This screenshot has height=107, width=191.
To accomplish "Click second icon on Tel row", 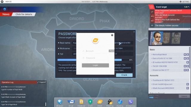I will 188,66.
